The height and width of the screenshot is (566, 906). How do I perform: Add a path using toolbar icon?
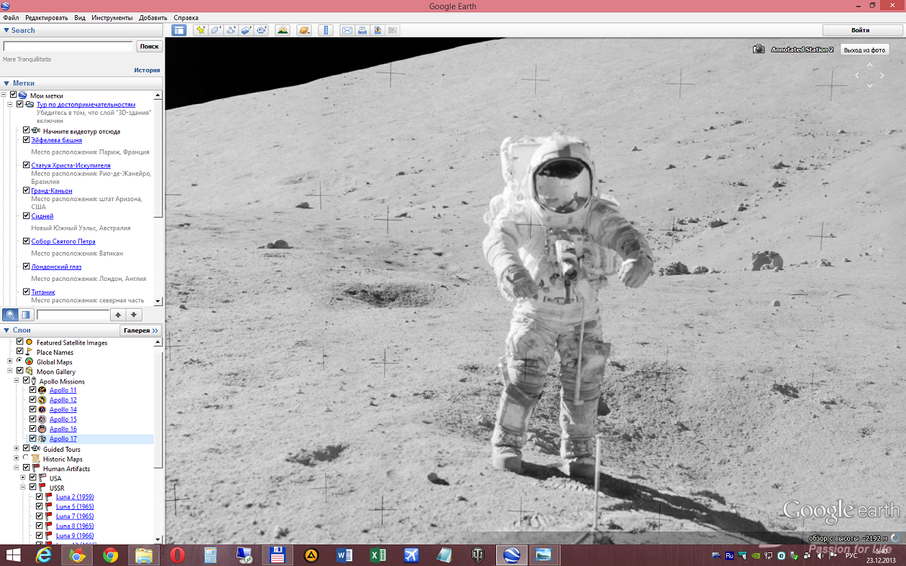(231, 30)
